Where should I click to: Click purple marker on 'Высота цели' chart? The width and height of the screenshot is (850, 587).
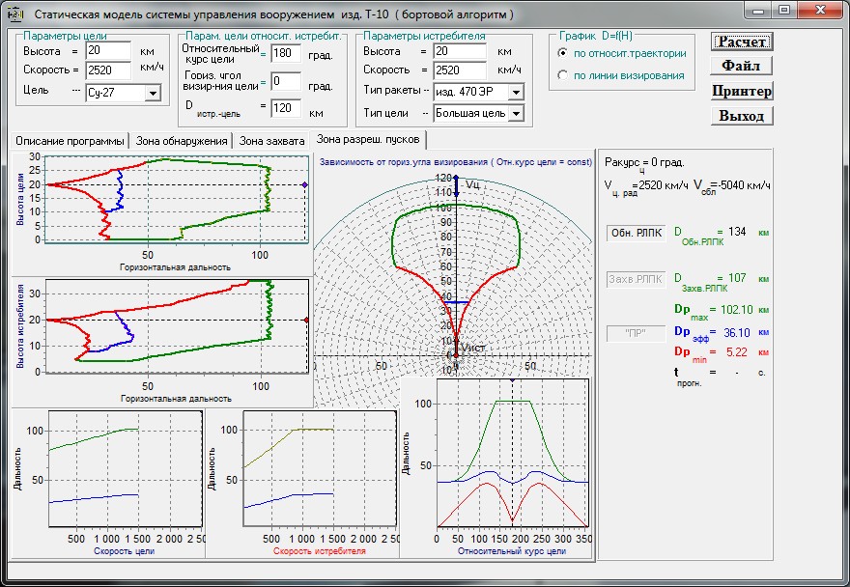click(x=304, y=184)
